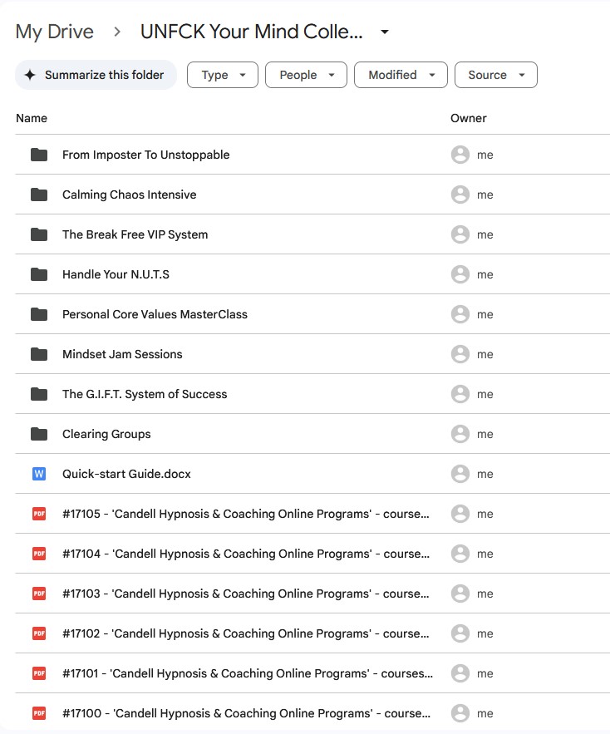This screenshot has width=610, height=734.
Task: Select The Break Free VIP System folder
Action: 135,234
